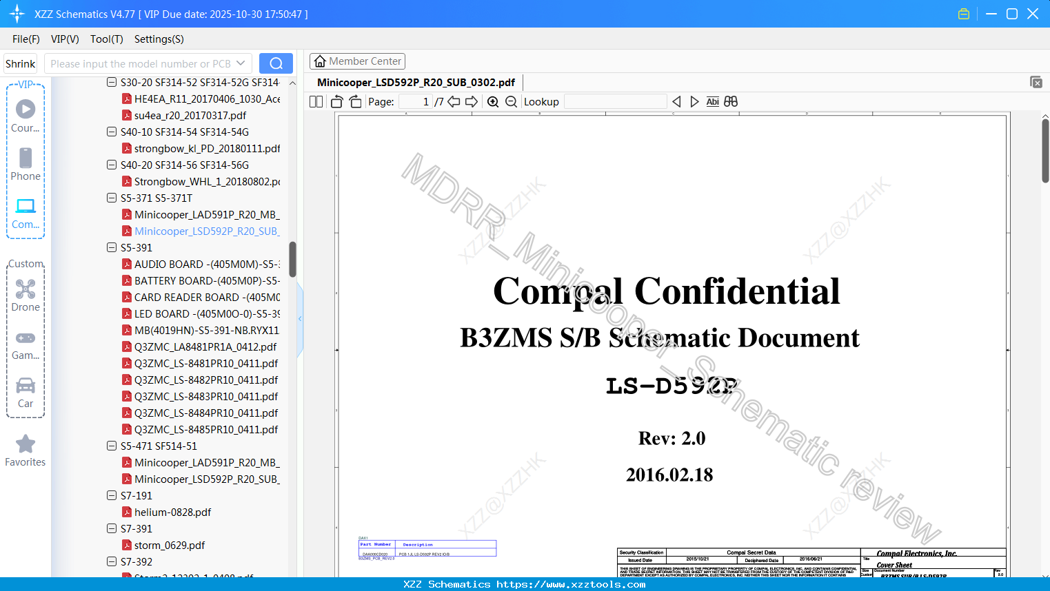Image resolution: width=1050 pixels, height=591 pixels.
Task: Collapse the S5-391 tree node
Action: point(111,247)
